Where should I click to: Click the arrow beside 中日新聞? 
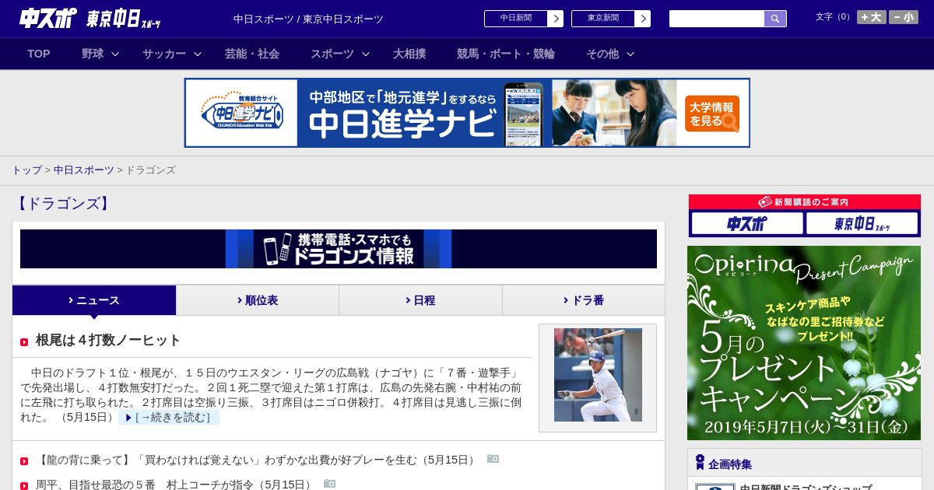(x=556, y=19)
